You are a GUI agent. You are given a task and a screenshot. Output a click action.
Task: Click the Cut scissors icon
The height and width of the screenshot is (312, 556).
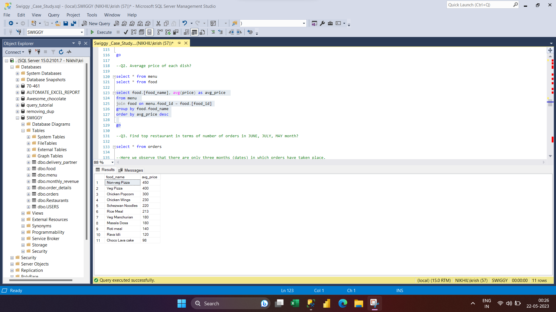tap(158, 23)
